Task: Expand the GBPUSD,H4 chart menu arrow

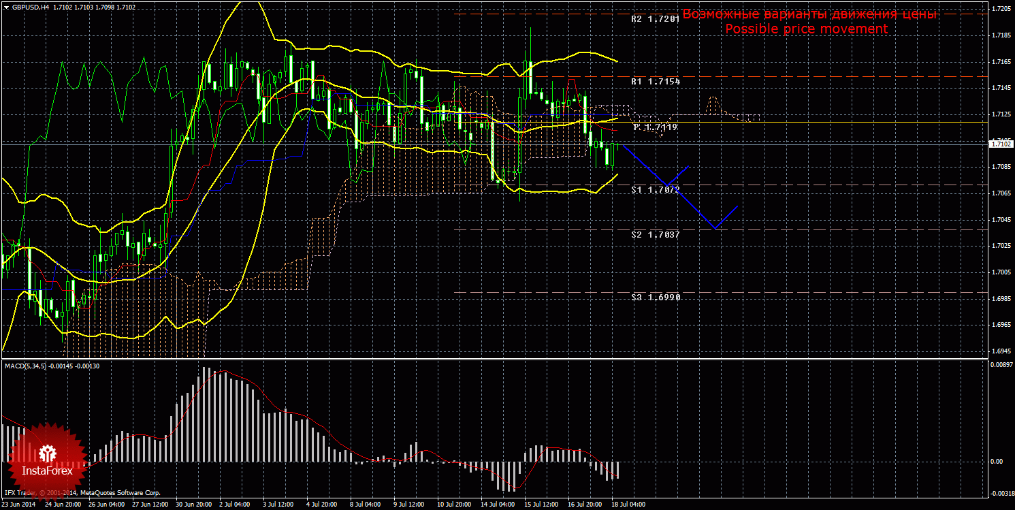Action: [6, 6]
